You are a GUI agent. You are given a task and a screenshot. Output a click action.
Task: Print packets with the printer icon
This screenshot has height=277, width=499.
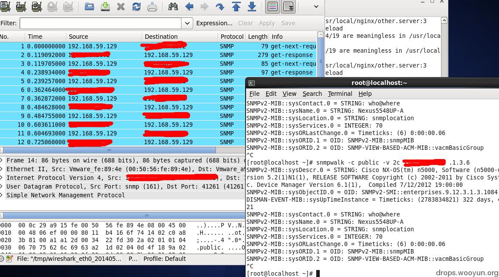(152, 7)
